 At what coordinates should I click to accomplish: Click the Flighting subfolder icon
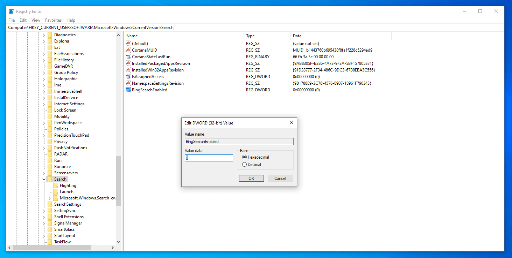click(55, 185)
